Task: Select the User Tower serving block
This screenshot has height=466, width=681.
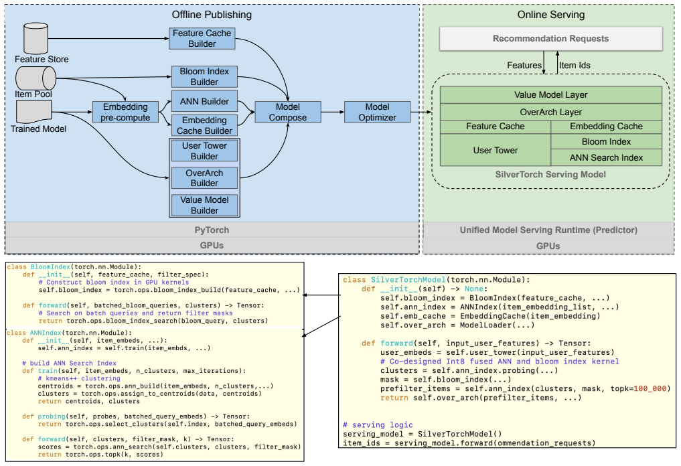Action: click(x=496, y=150)
